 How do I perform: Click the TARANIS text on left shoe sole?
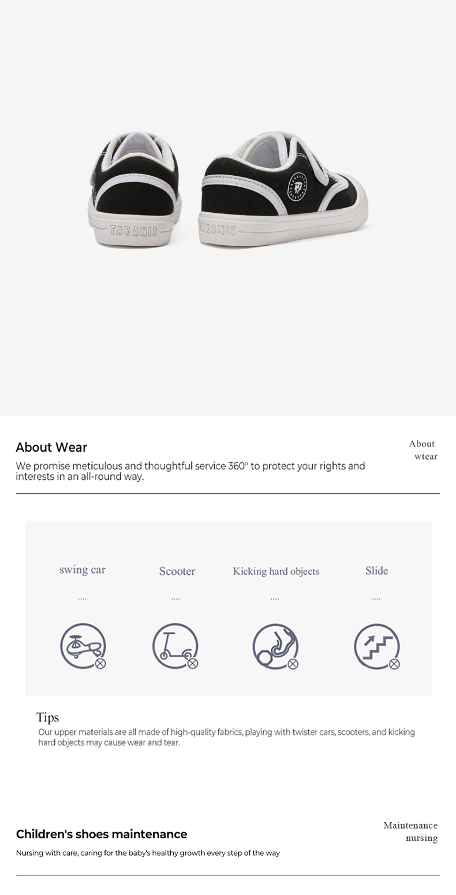point(134,231)
